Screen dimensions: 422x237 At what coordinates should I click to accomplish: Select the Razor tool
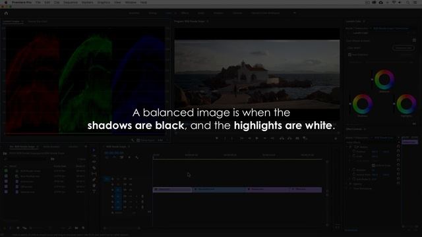coord(94,168)
